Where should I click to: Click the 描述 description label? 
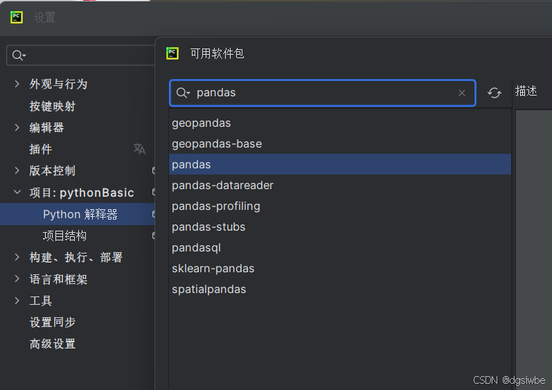526,91
